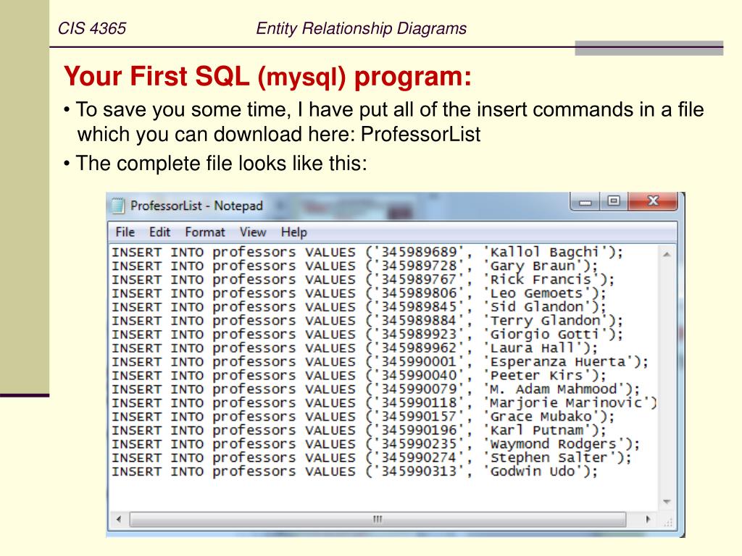Click the 'CIS 4365' header text

pyautogui.click(x=92, y=28)
